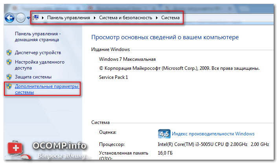The height and width of the screenshot is (164, 278).
Task: Expand arrow after Панель управления breadcrumb
Action: pos(95,18)
